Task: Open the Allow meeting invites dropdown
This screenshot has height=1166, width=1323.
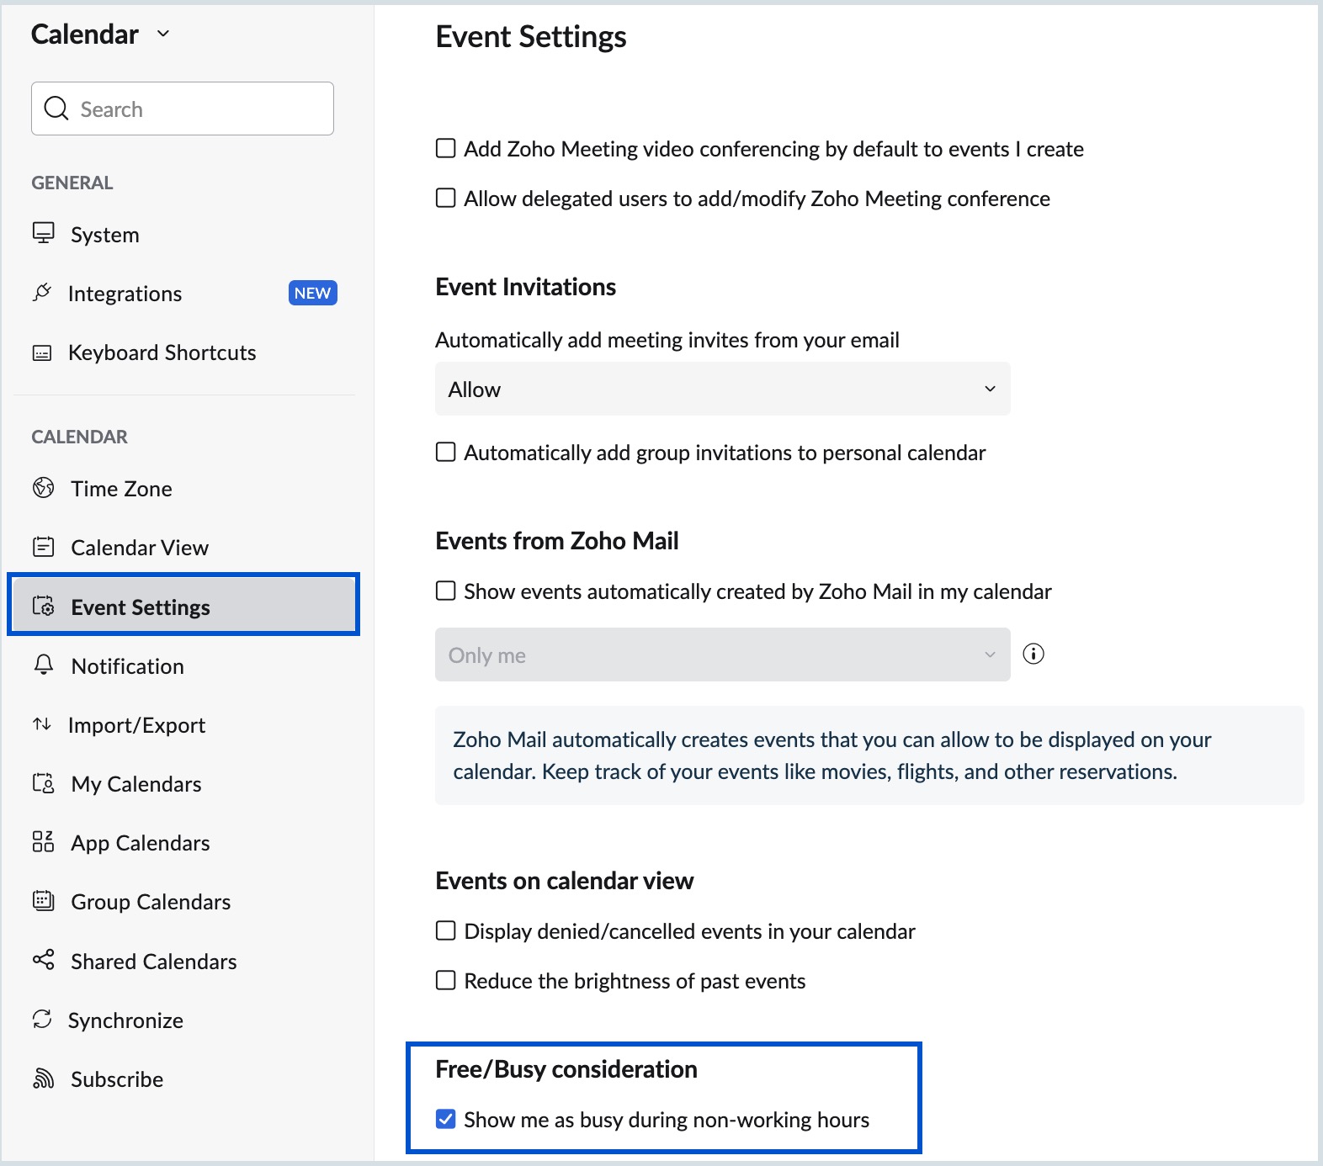Action: coord(722,389)
